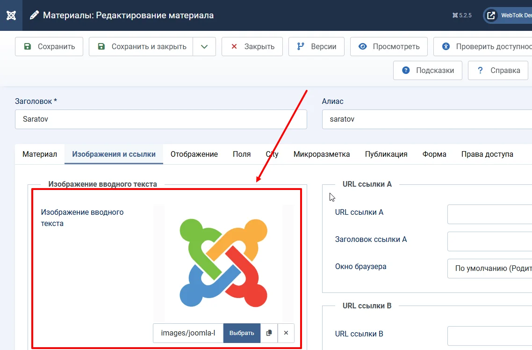Click the Просмотреть preview button

click(x=389, y=46)
